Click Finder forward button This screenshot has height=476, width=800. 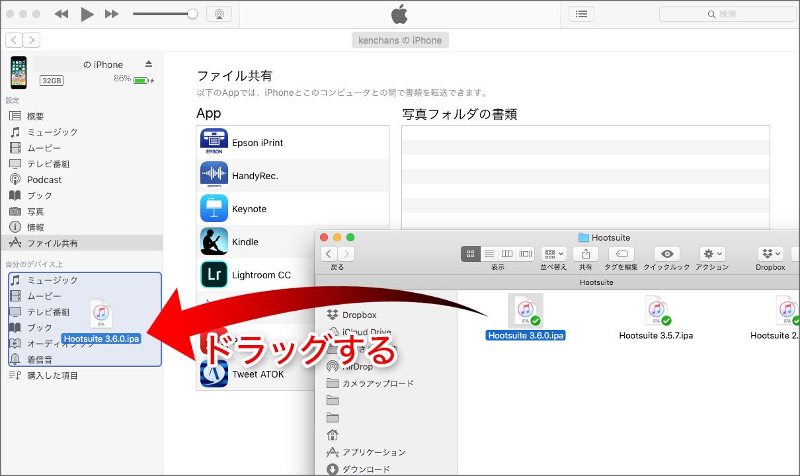[346, 254]
